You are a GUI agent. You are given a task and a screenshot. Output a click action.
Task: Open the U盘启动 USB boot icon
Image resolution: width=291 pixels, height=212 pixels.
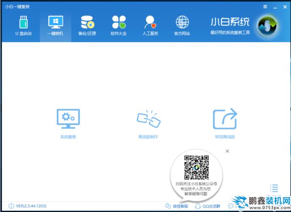point(24,22)
